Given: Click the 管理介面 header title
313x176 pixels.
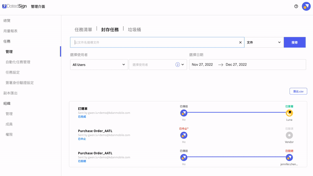Looking at the screenshot, I should [x=38, y=7].
